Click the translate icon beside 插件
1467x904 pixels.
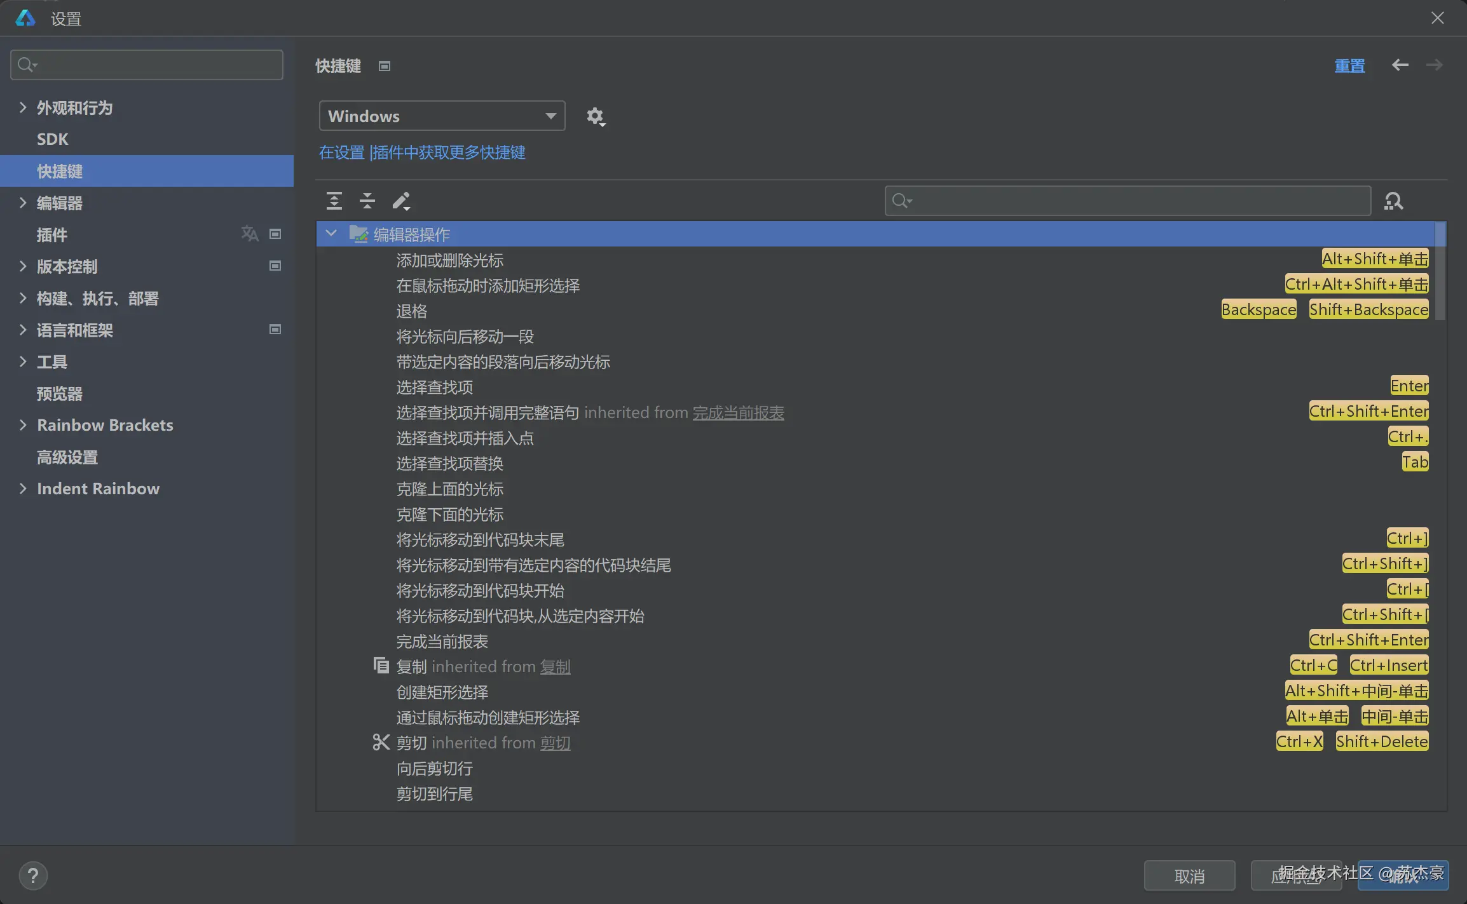[x=250, y=234]
